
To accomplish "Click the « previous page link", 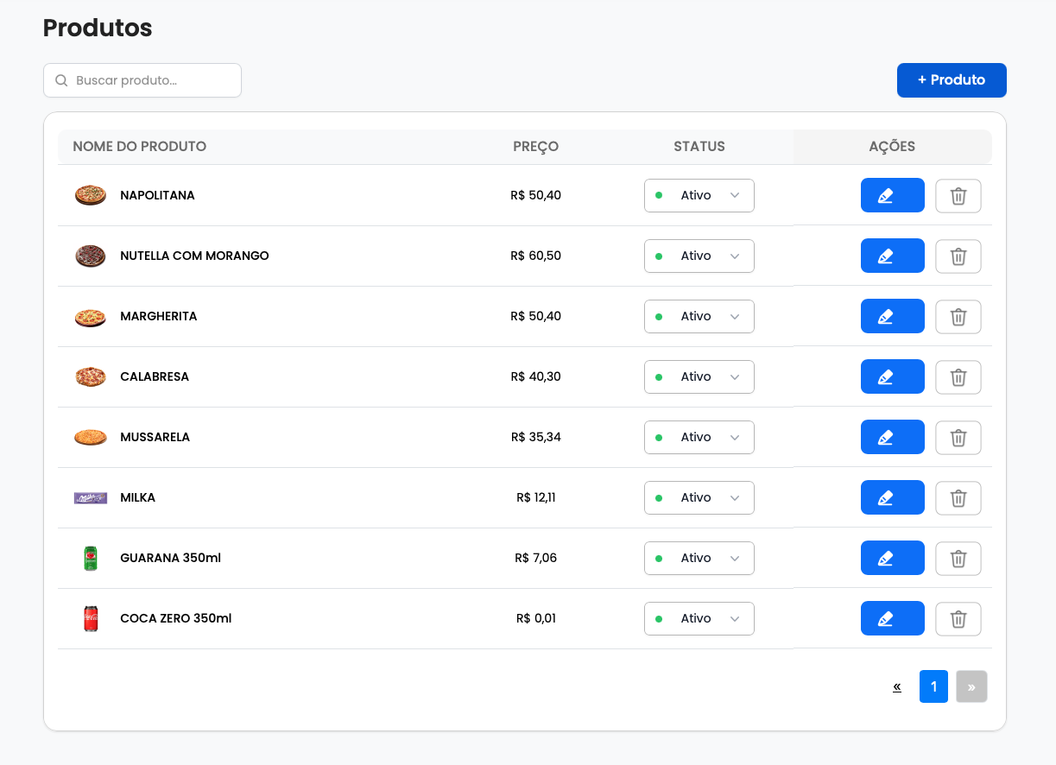I will (896, 686).
